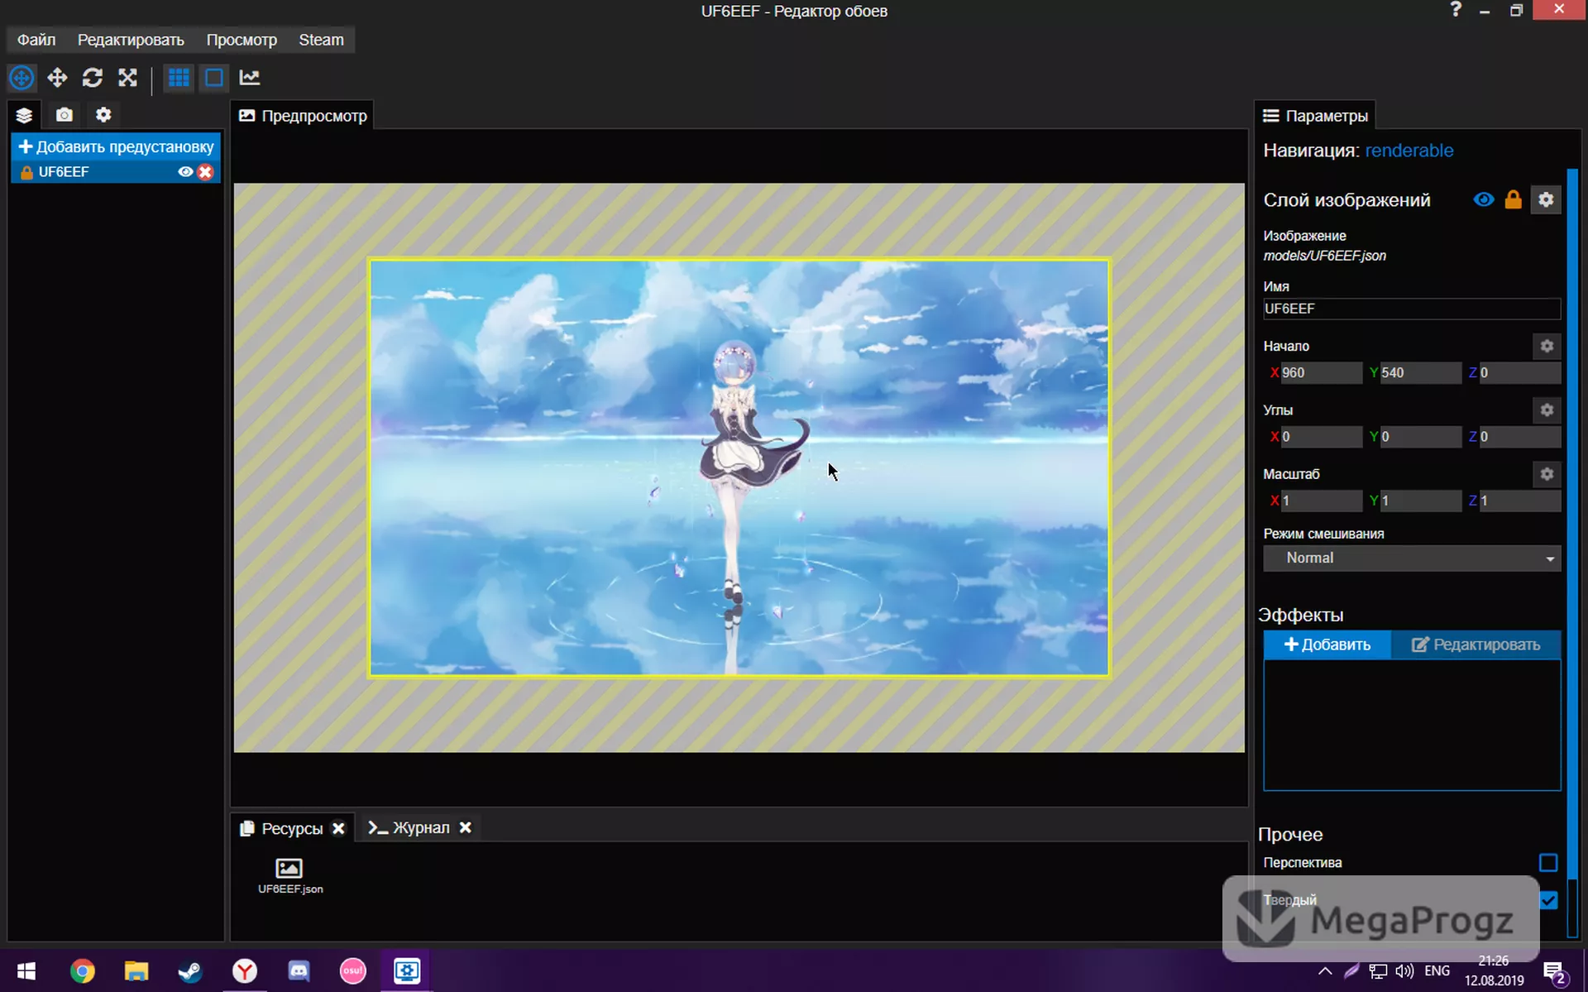Toggle the square frame outline icon
Viewport: 1588px width, 992px height.
(214, 78)
